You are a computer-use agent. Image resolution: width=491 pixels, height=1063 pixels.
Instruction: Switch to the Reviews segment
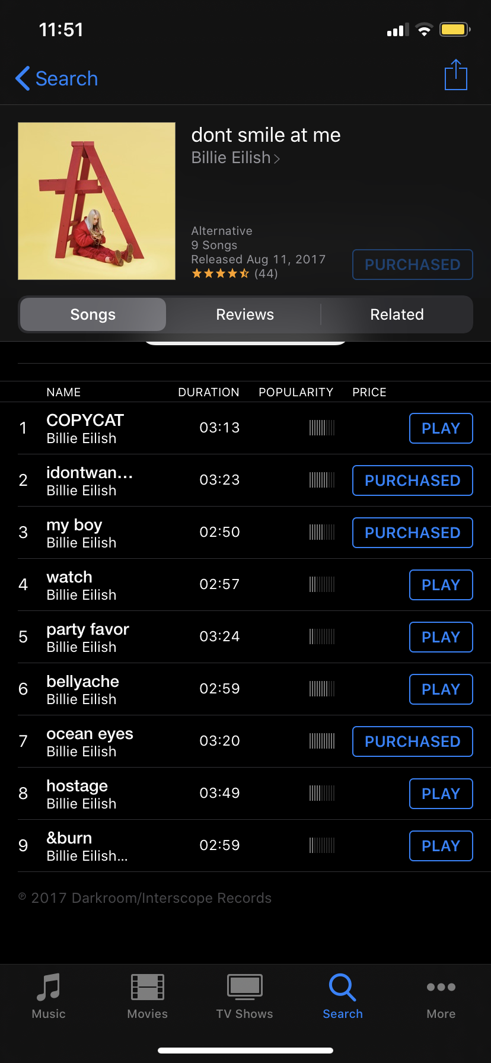(x=245, y=314)
